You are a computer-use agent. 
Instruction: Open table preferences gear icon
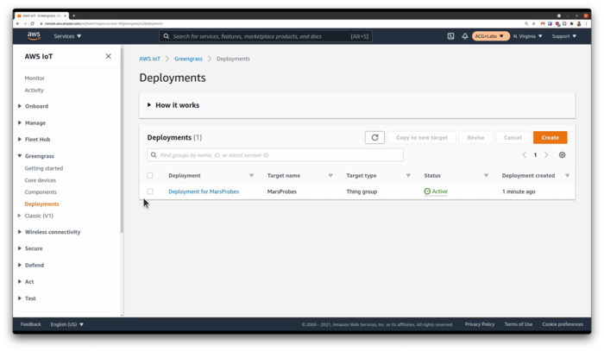[x=562, y=154]
